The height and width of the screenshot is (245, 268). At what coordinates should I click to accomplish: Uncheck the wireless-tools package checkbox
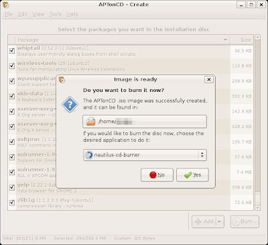coord(12,66)
